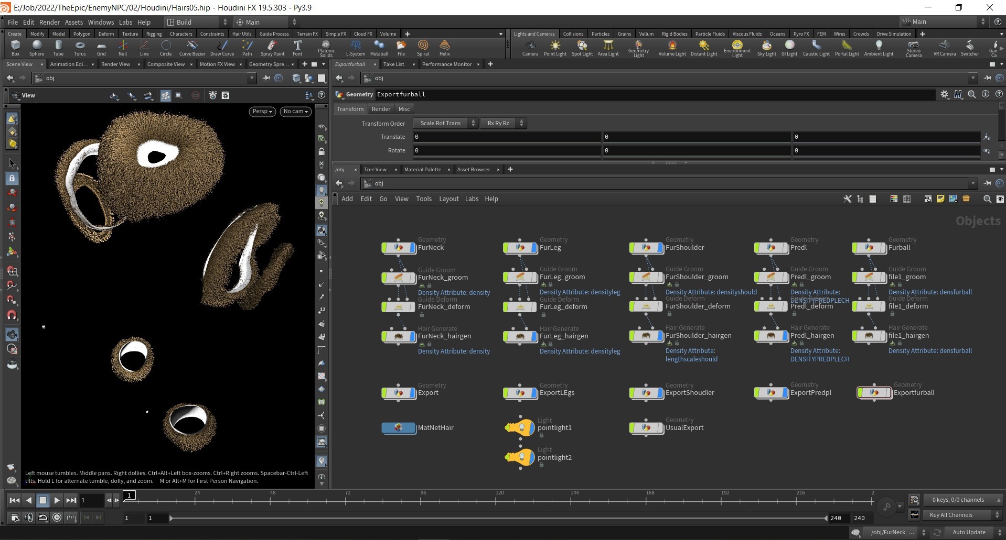
Task: Jump to last frame button
Action: [x=71, y=500]
